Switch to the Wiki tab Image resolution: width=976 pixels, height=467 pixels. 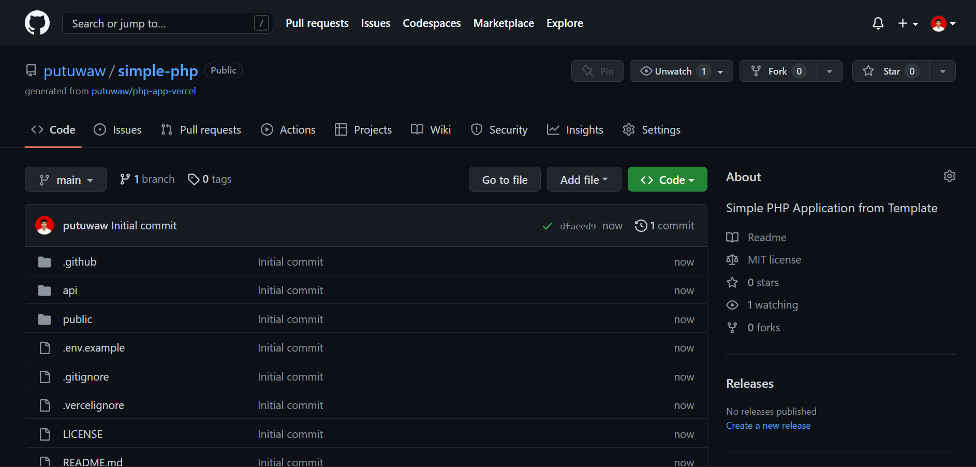click(431, 130)
